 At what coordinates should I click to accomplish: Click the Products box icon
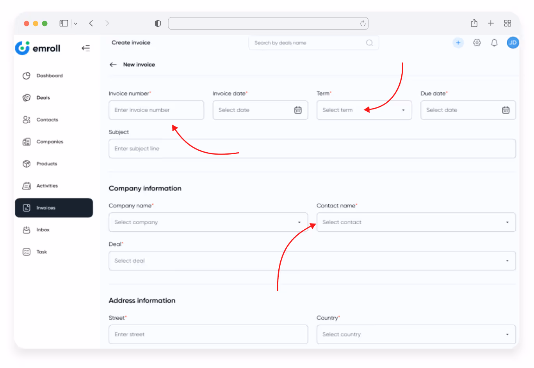pyautogui.click(x=27, y=164)
